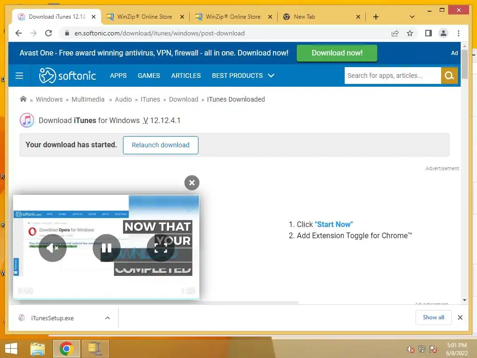Click the Avast One ad banner text
477x358 pixels.
[x=154, y=53]
